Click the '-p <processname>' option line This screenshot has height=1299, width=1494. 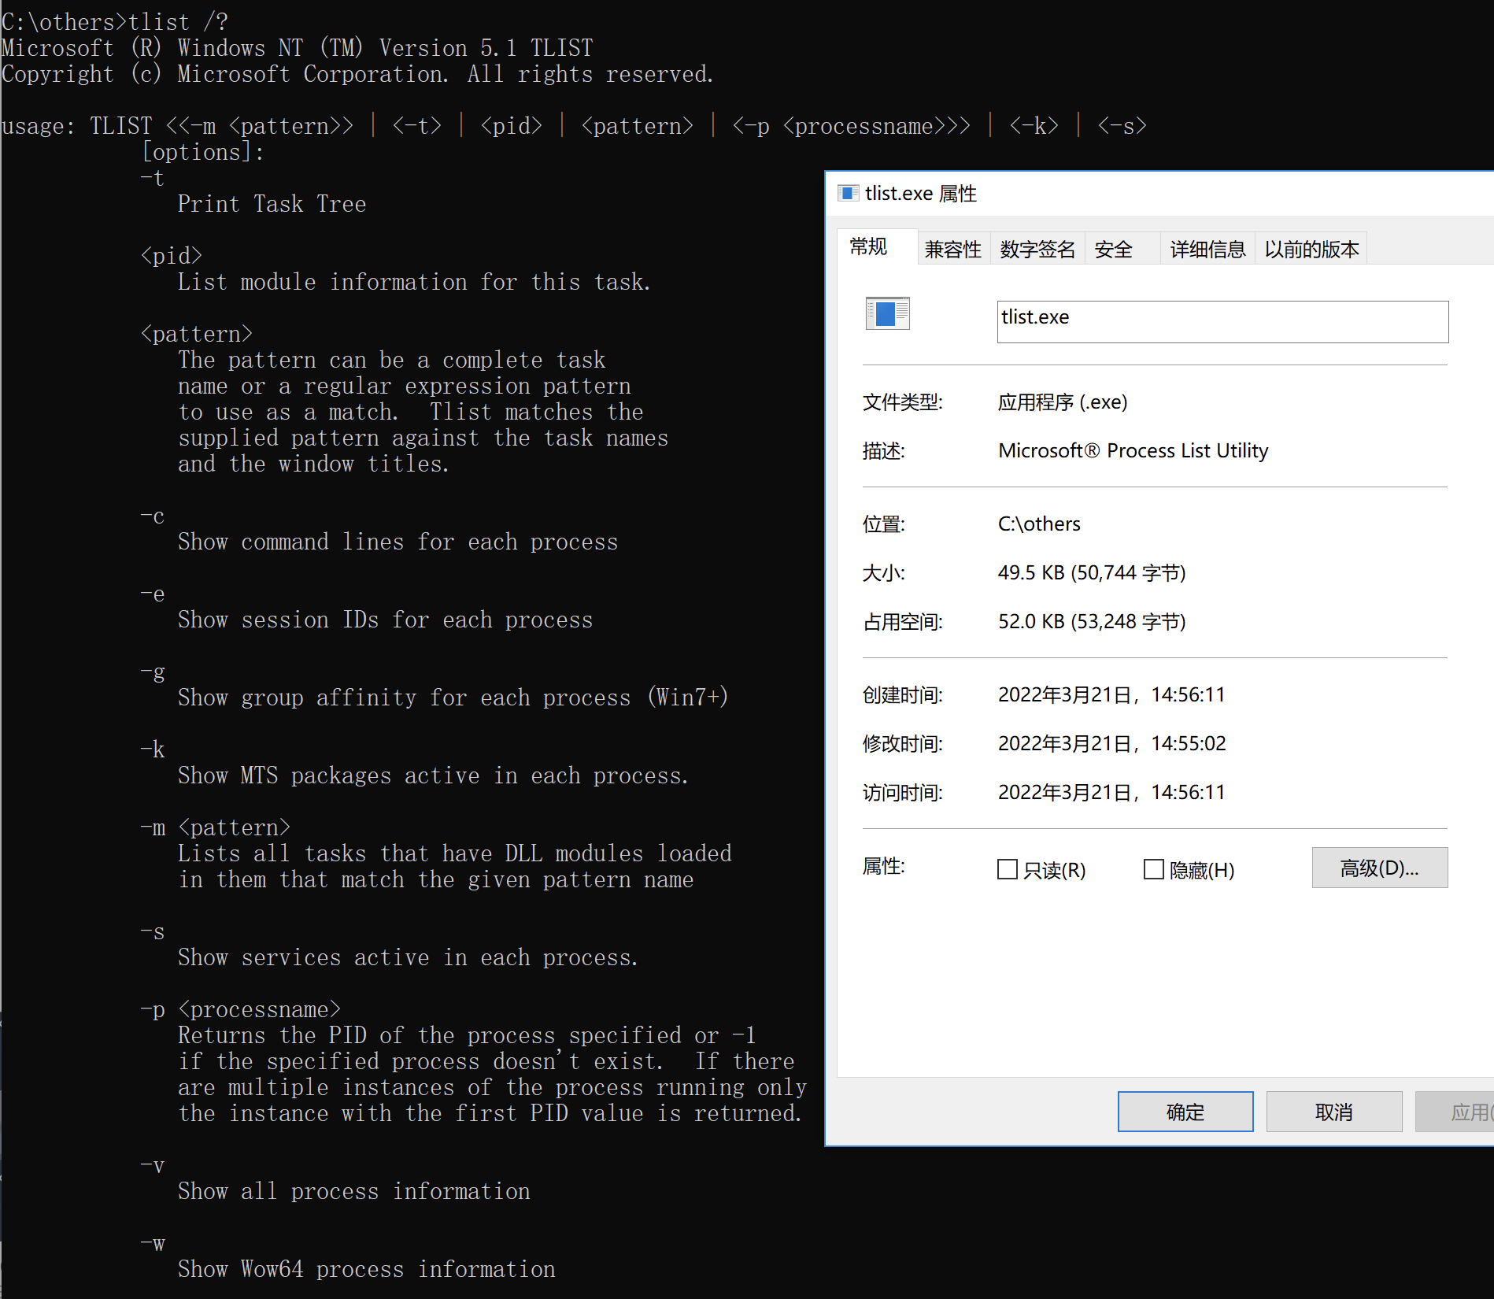point(240,1010)
